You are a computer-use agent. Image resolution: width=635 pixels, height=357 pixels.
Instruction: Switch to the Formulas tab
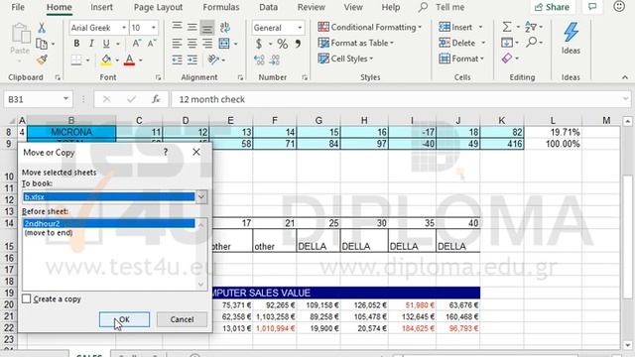tap(220, 7)
